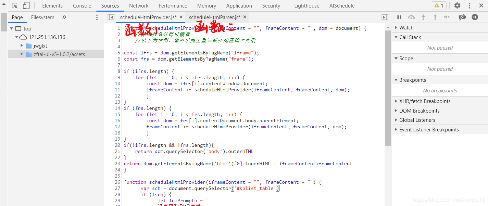
Task: Select the Sources panel tab
Action: click(x=110, y=6)
